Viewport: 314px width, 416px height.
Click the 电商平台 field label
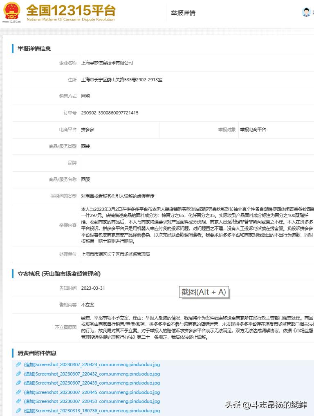tap(68, 130)
